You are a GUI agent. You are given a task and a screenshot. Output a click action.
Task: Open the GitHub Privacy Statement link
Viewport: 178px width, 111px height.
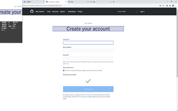(82, 97)
